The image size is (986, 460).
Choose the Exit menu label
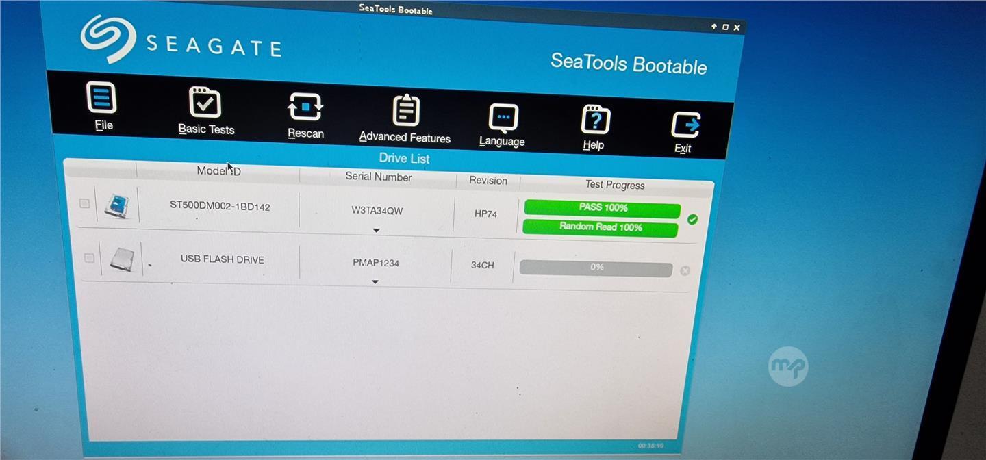683,148
